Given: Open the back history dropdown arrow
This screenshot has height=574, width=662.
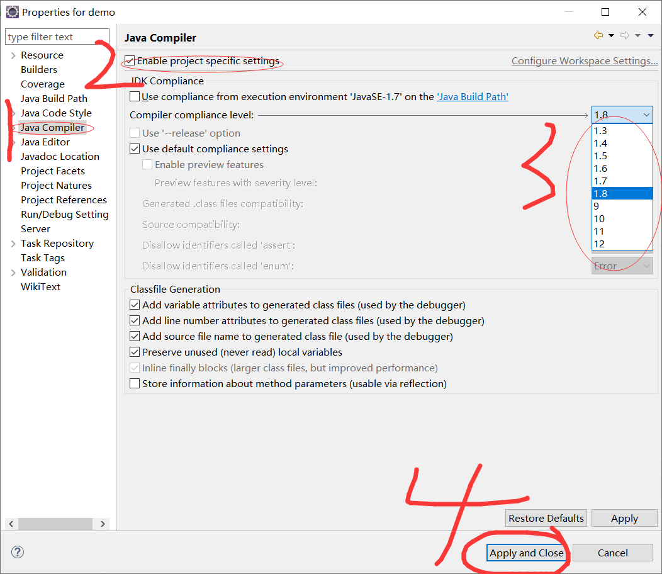Looking at the screenshot, I should click(611, 35).
